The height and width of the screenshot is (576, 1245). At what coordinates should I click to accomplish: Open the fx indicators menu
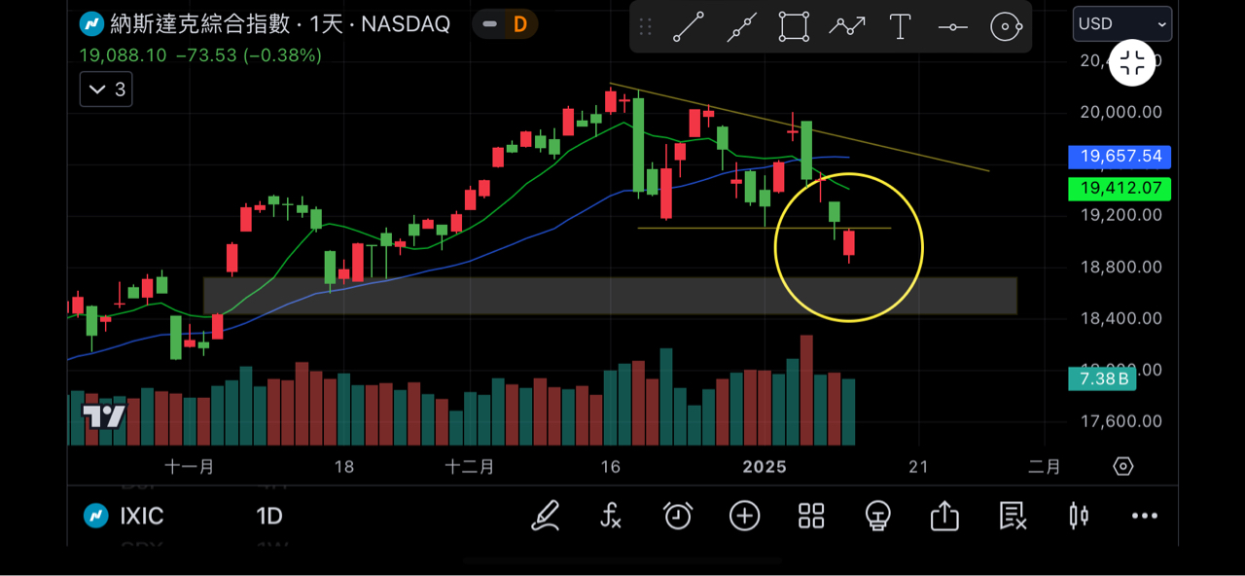point(611,516)
